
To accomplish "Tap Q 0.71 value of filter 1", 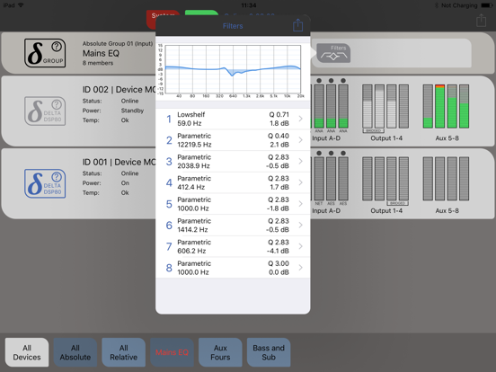I will [x=279, y=114].
